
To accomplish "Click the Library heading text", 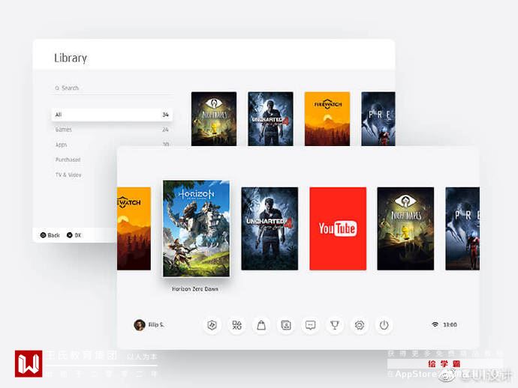I will (71, 58).
